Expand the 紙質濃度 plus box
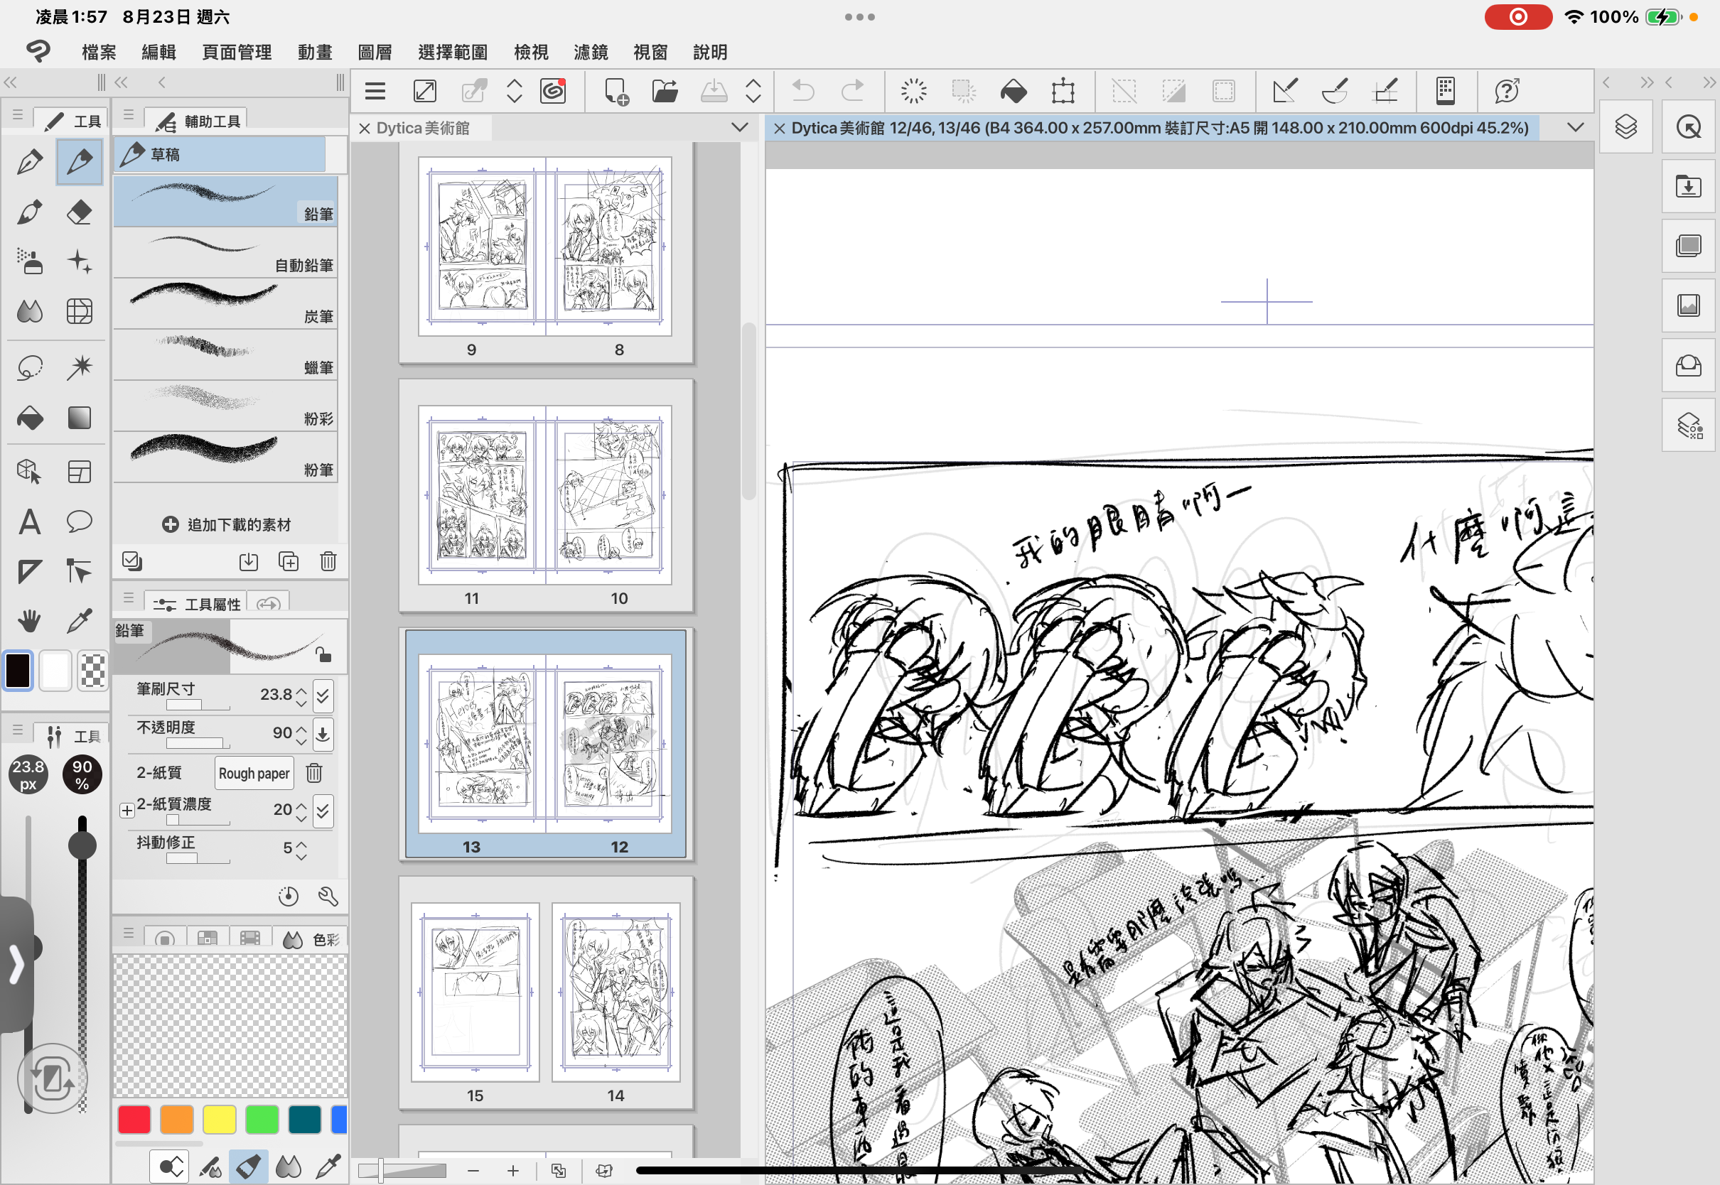The height and width of the screenshot is (1185, 1720). 127,810
